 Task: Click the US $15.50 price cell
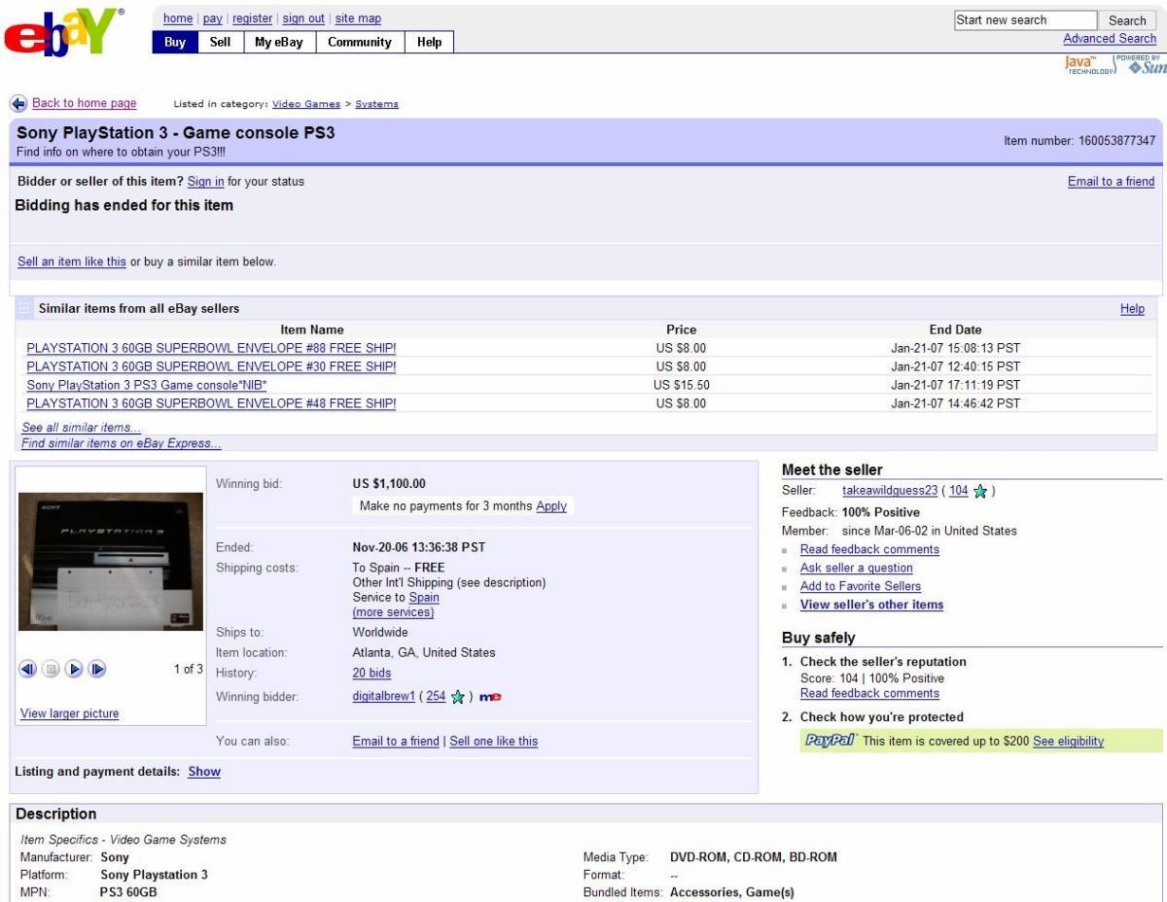click(682, 385)
